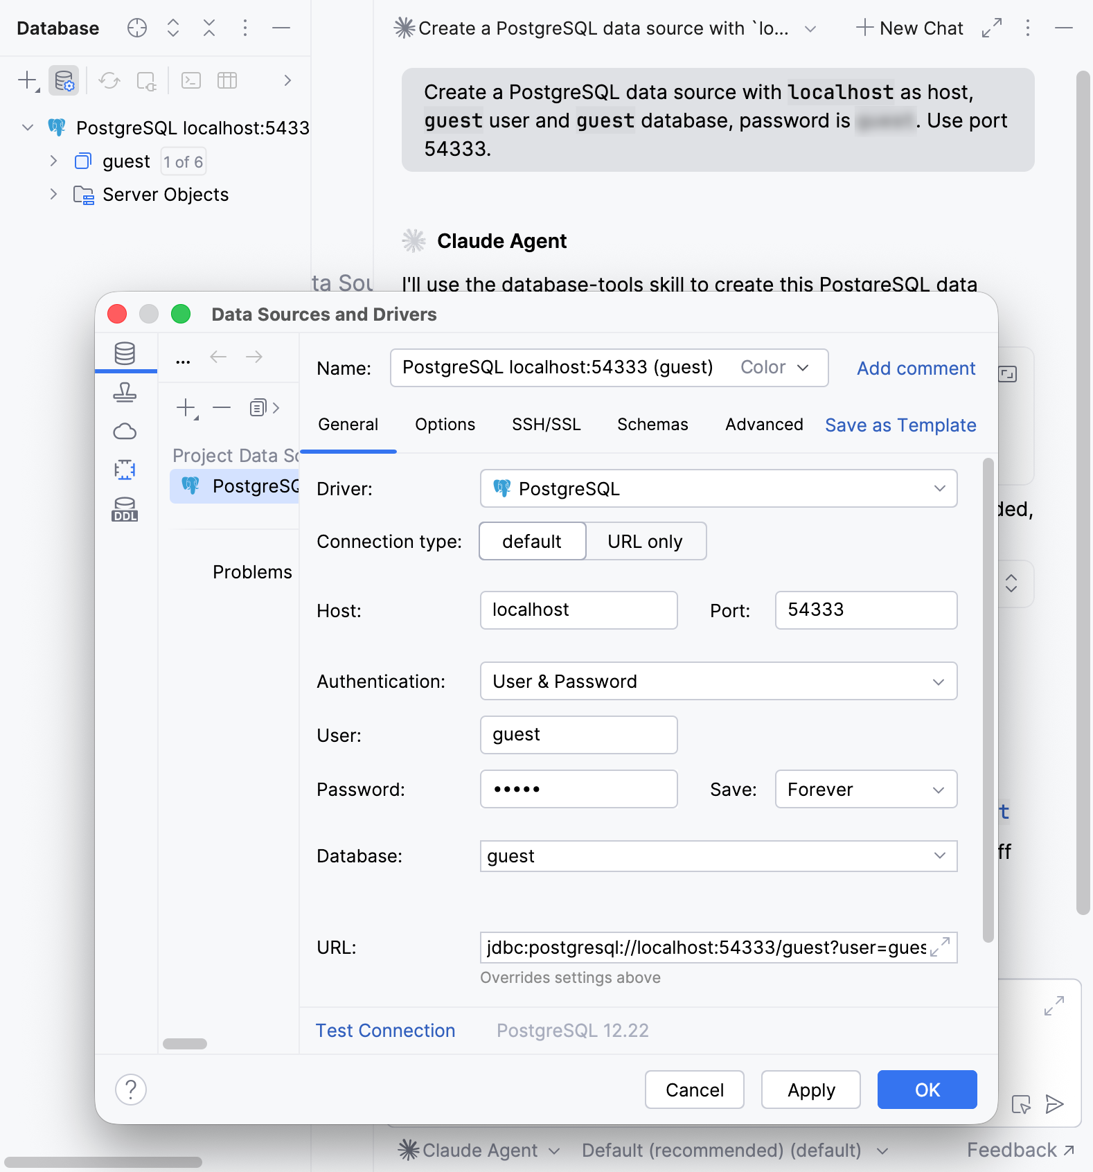Expand the guest database node
The height and width of the screenshot is (1172, 1093).
point(53,161)
